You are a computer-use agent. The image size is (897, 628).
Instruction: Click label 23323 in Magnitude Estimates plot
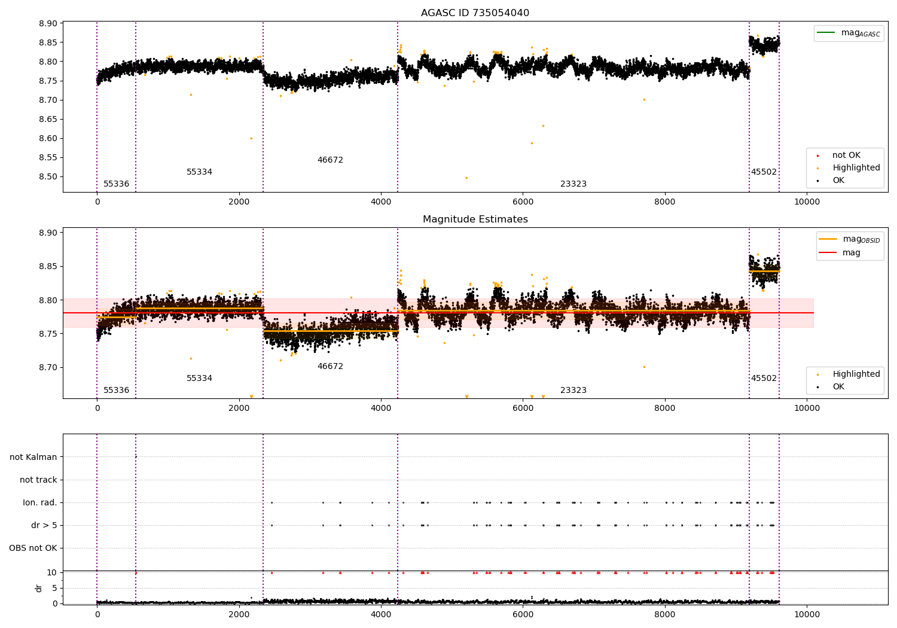(573, 391)
